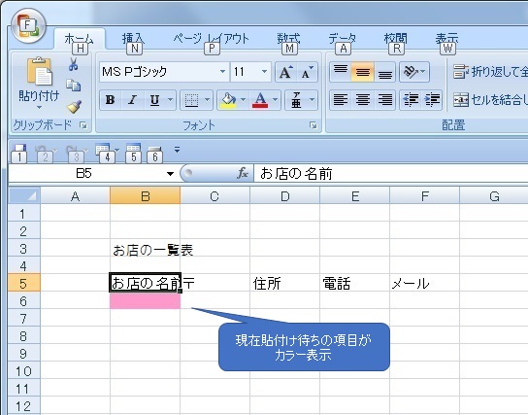This screenshot has height=415, width=528.
Task: Click the pink filled cell B6
Action: click(x=146, y=300)
